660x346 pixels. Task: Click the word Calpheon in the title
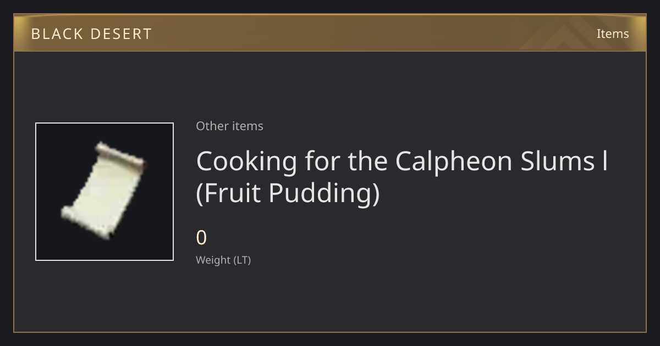(x=464, y=161)
